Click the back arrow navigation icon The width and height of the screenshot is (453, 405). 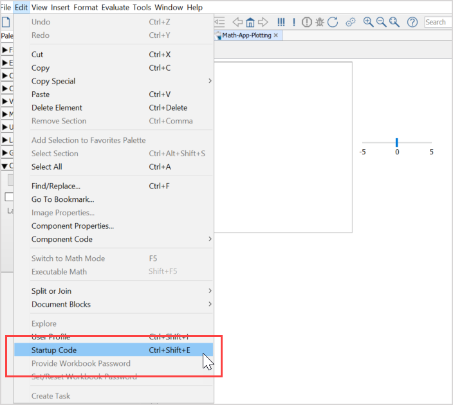tap(237, 22)
